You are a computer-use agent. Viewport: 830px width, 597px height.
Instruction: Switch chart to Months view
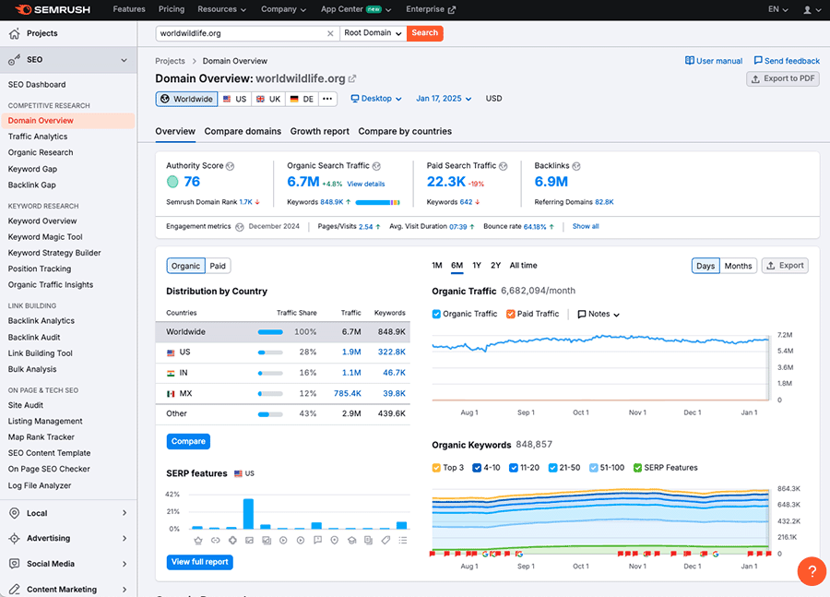click(x=738, y=266)
